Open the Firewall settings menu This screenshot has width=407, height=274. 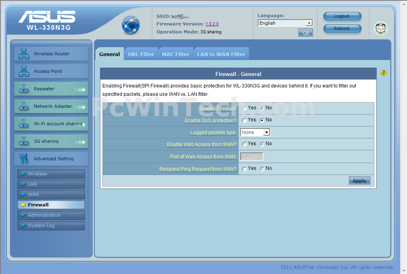[x=51, y=205]
